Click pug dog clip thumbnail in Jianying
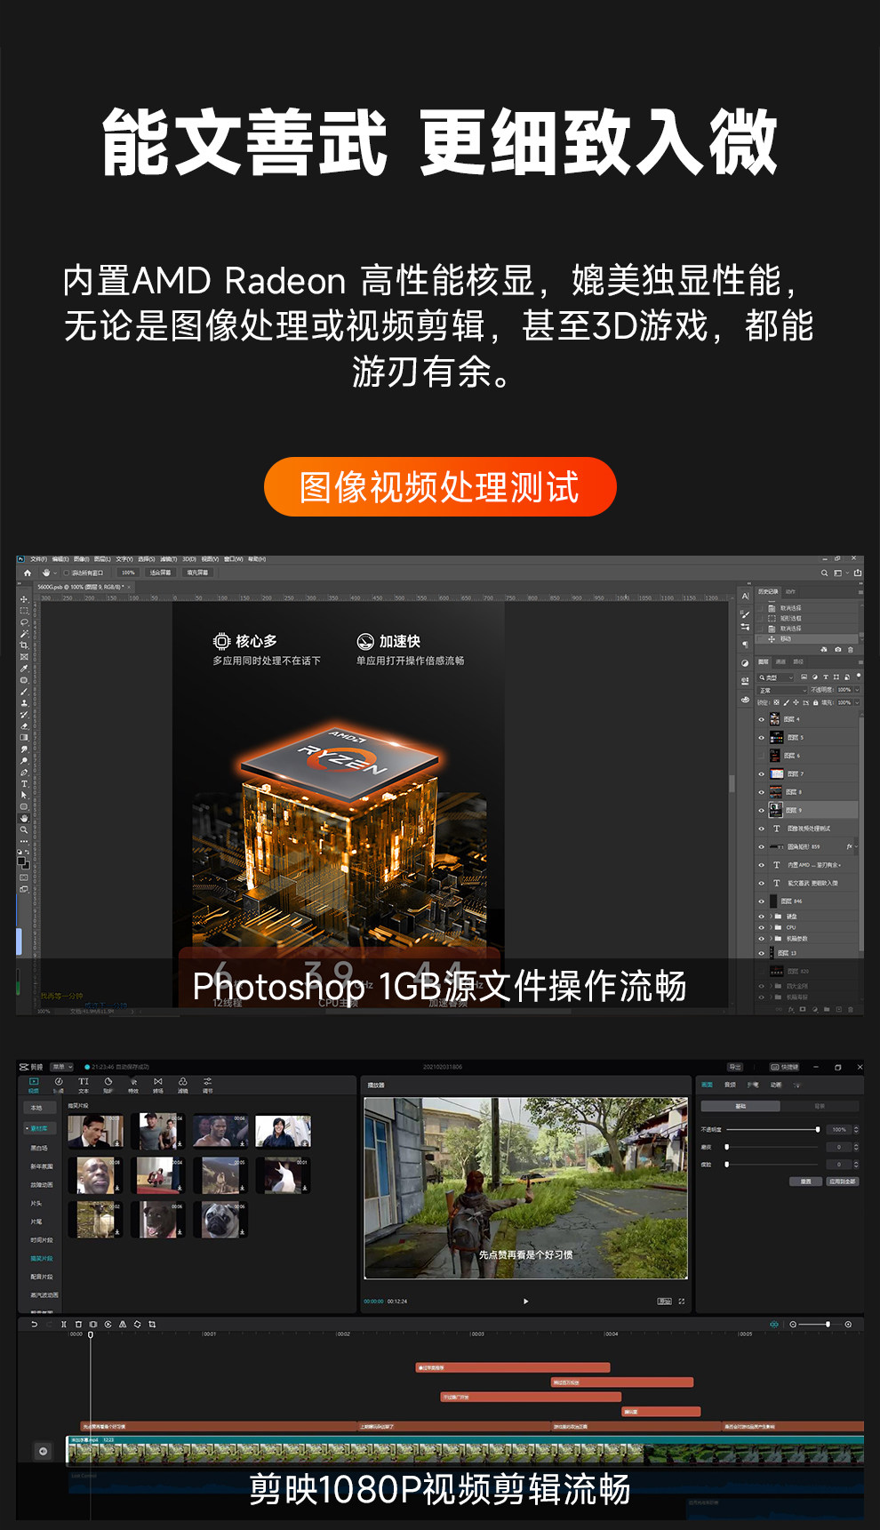 [x=220, y=1219]
